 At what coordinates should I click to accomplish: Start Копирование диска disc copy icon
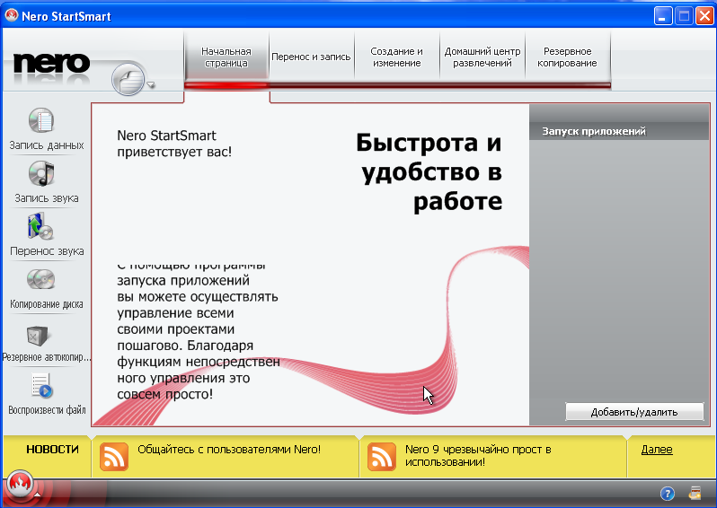pos(40,279)
